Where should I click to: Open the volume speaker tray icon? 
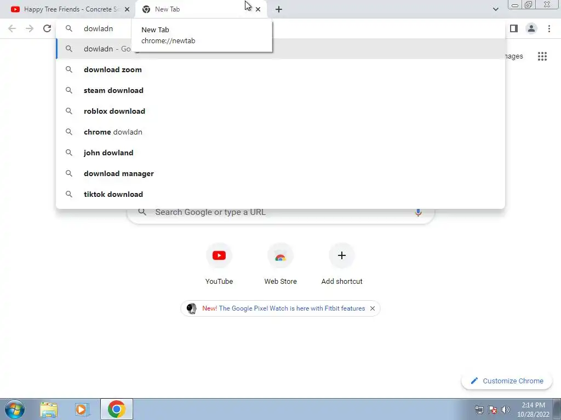pos(505,410)
